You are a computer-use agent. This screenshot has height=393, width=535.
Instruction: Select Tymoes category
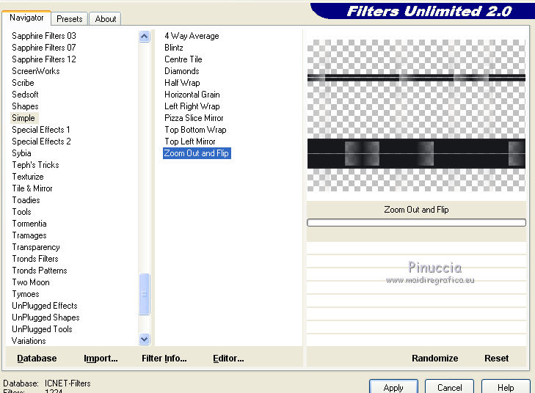[26, 294]
